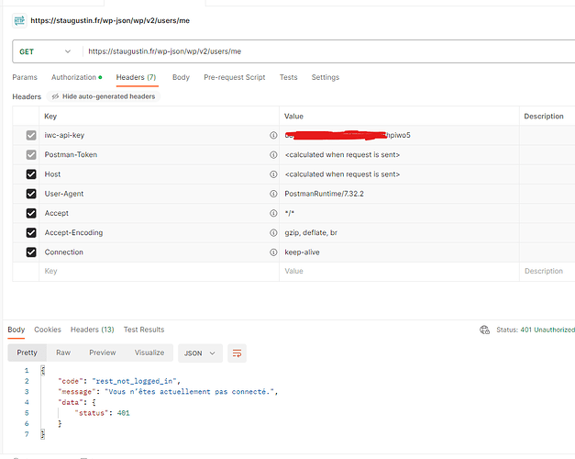Click the eye icon to hide auto-generated headers
Screen dimensions: 575x459
tap(56, 96)
